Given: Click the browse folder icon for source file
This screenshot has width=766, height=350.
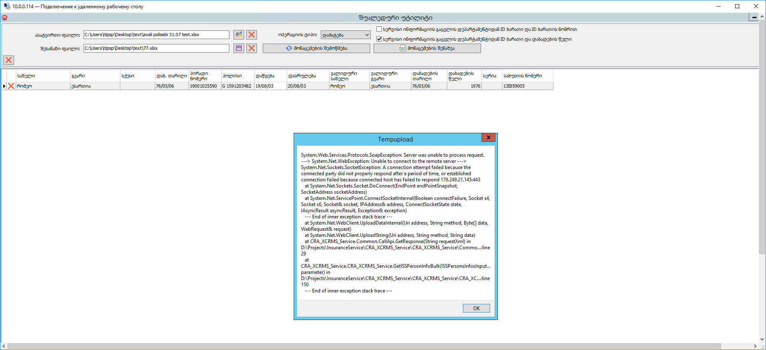Looking at the screenshot, I should coord(239,35).
